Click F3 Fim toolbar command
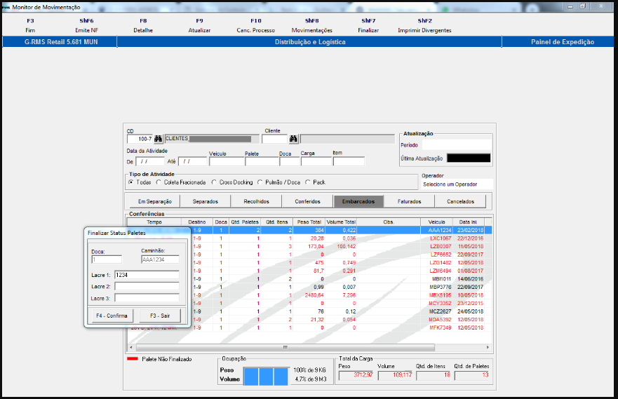 pyautogui.click(x=30, y=26)
